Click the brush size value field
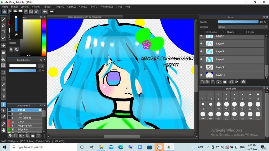 [x=41, y=66]
